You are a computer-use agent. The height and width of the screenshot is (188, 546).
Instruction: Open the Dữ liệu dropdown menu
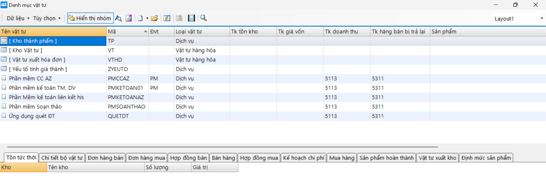pyautogui.click(x=18, y=18)
